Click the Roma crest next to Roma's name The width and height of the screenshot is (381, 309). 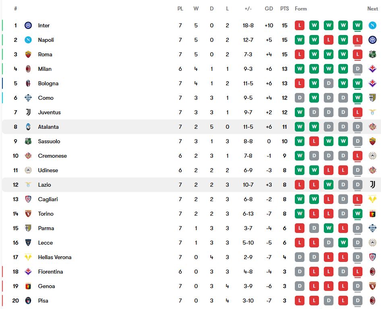coord(28,54)
